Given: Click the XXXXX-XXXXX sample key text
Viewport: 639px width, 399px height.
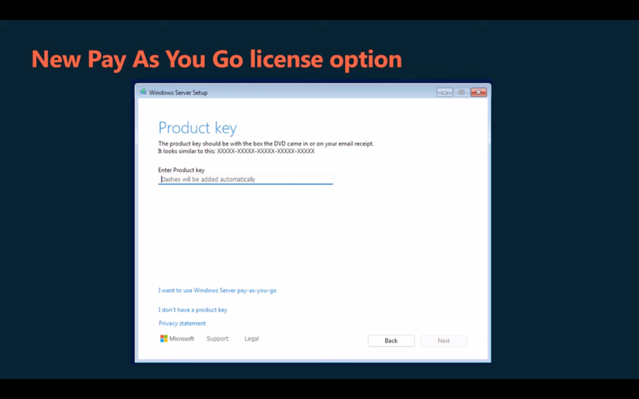Looking at the screenshot, I should 266,151.
